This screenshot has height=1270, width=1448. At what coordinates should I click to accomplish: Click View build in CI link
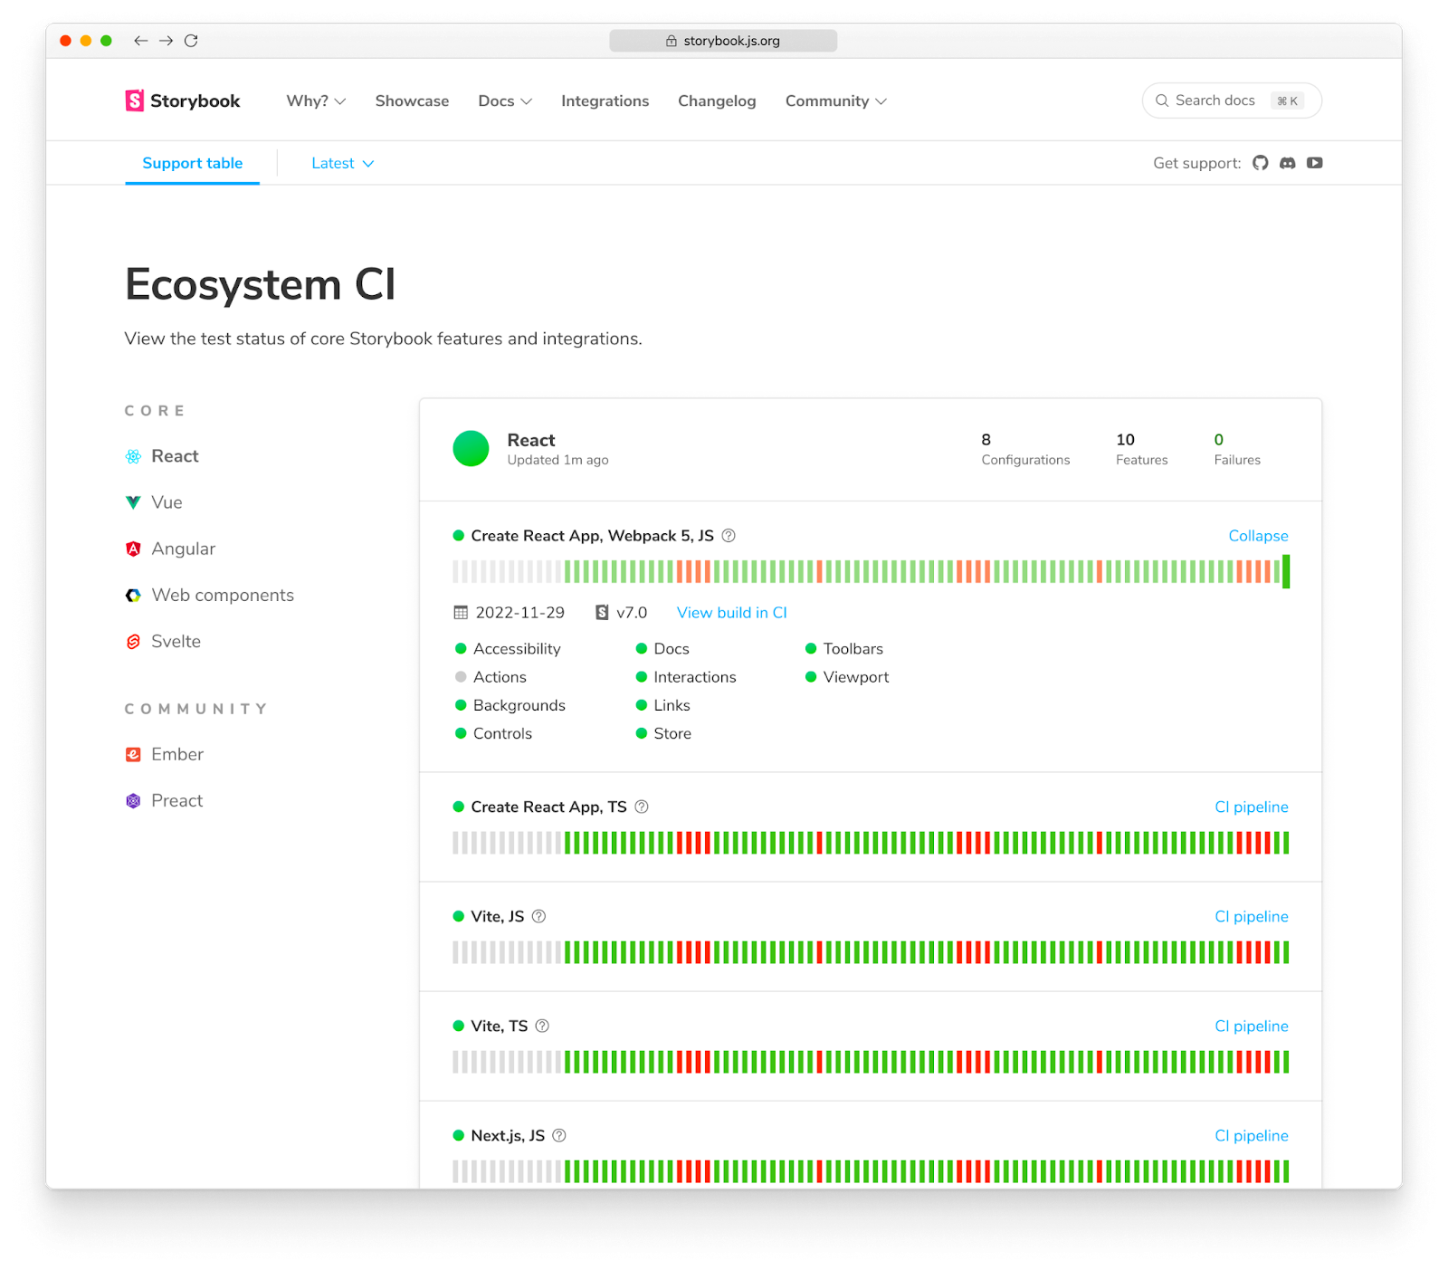731,613
